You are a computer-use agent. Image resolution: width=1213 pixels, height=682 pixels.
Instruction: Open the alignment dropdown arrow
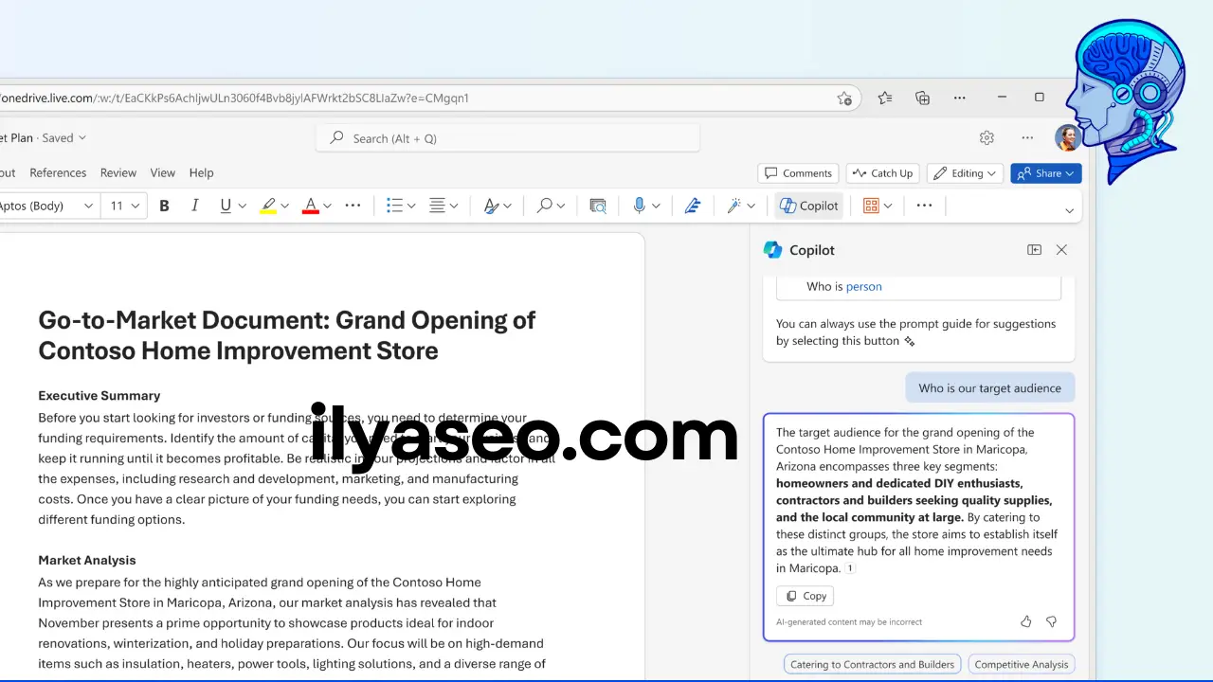[x=454, y=206]
